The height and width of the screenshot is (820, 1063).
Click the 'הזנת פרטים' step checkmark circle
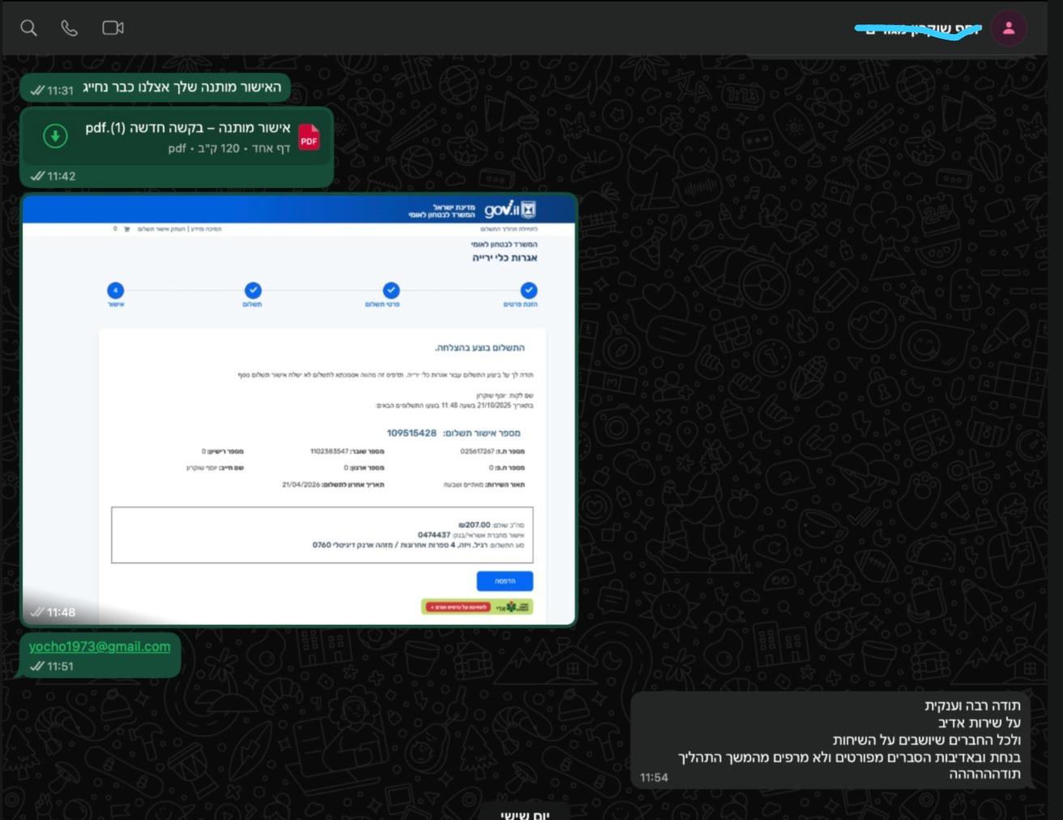click(x=528, y=290)
